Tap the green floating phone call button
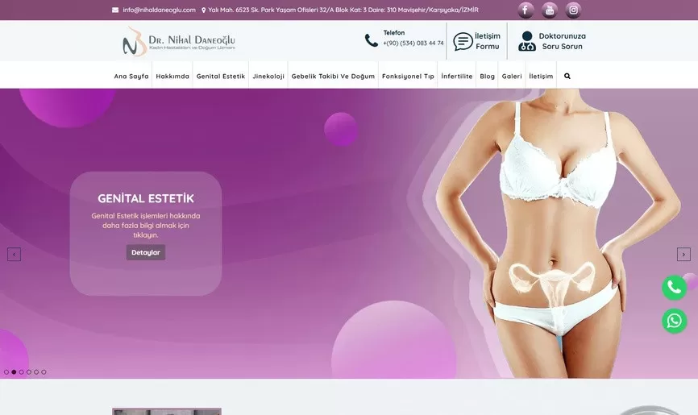The width and height of the screenshot is (698, 415). click(x=675, y=288)
